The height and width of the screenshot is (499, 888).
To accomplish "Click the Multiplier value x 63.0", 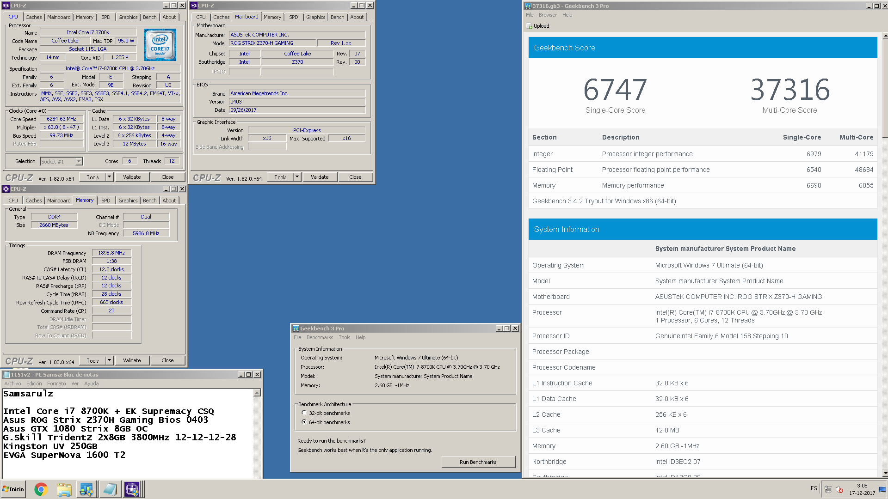I will coord(62,127).
